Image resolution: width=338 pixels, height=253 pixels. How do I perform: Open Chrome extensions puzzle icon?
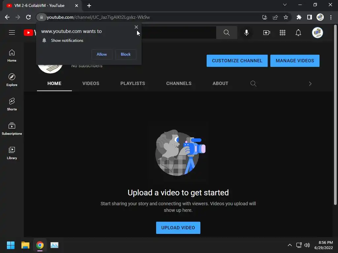coord(299,17)
